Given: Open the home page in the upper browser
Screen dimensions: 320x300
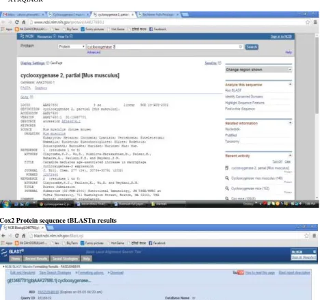Looking at the screenshot, I should (23, 22).
